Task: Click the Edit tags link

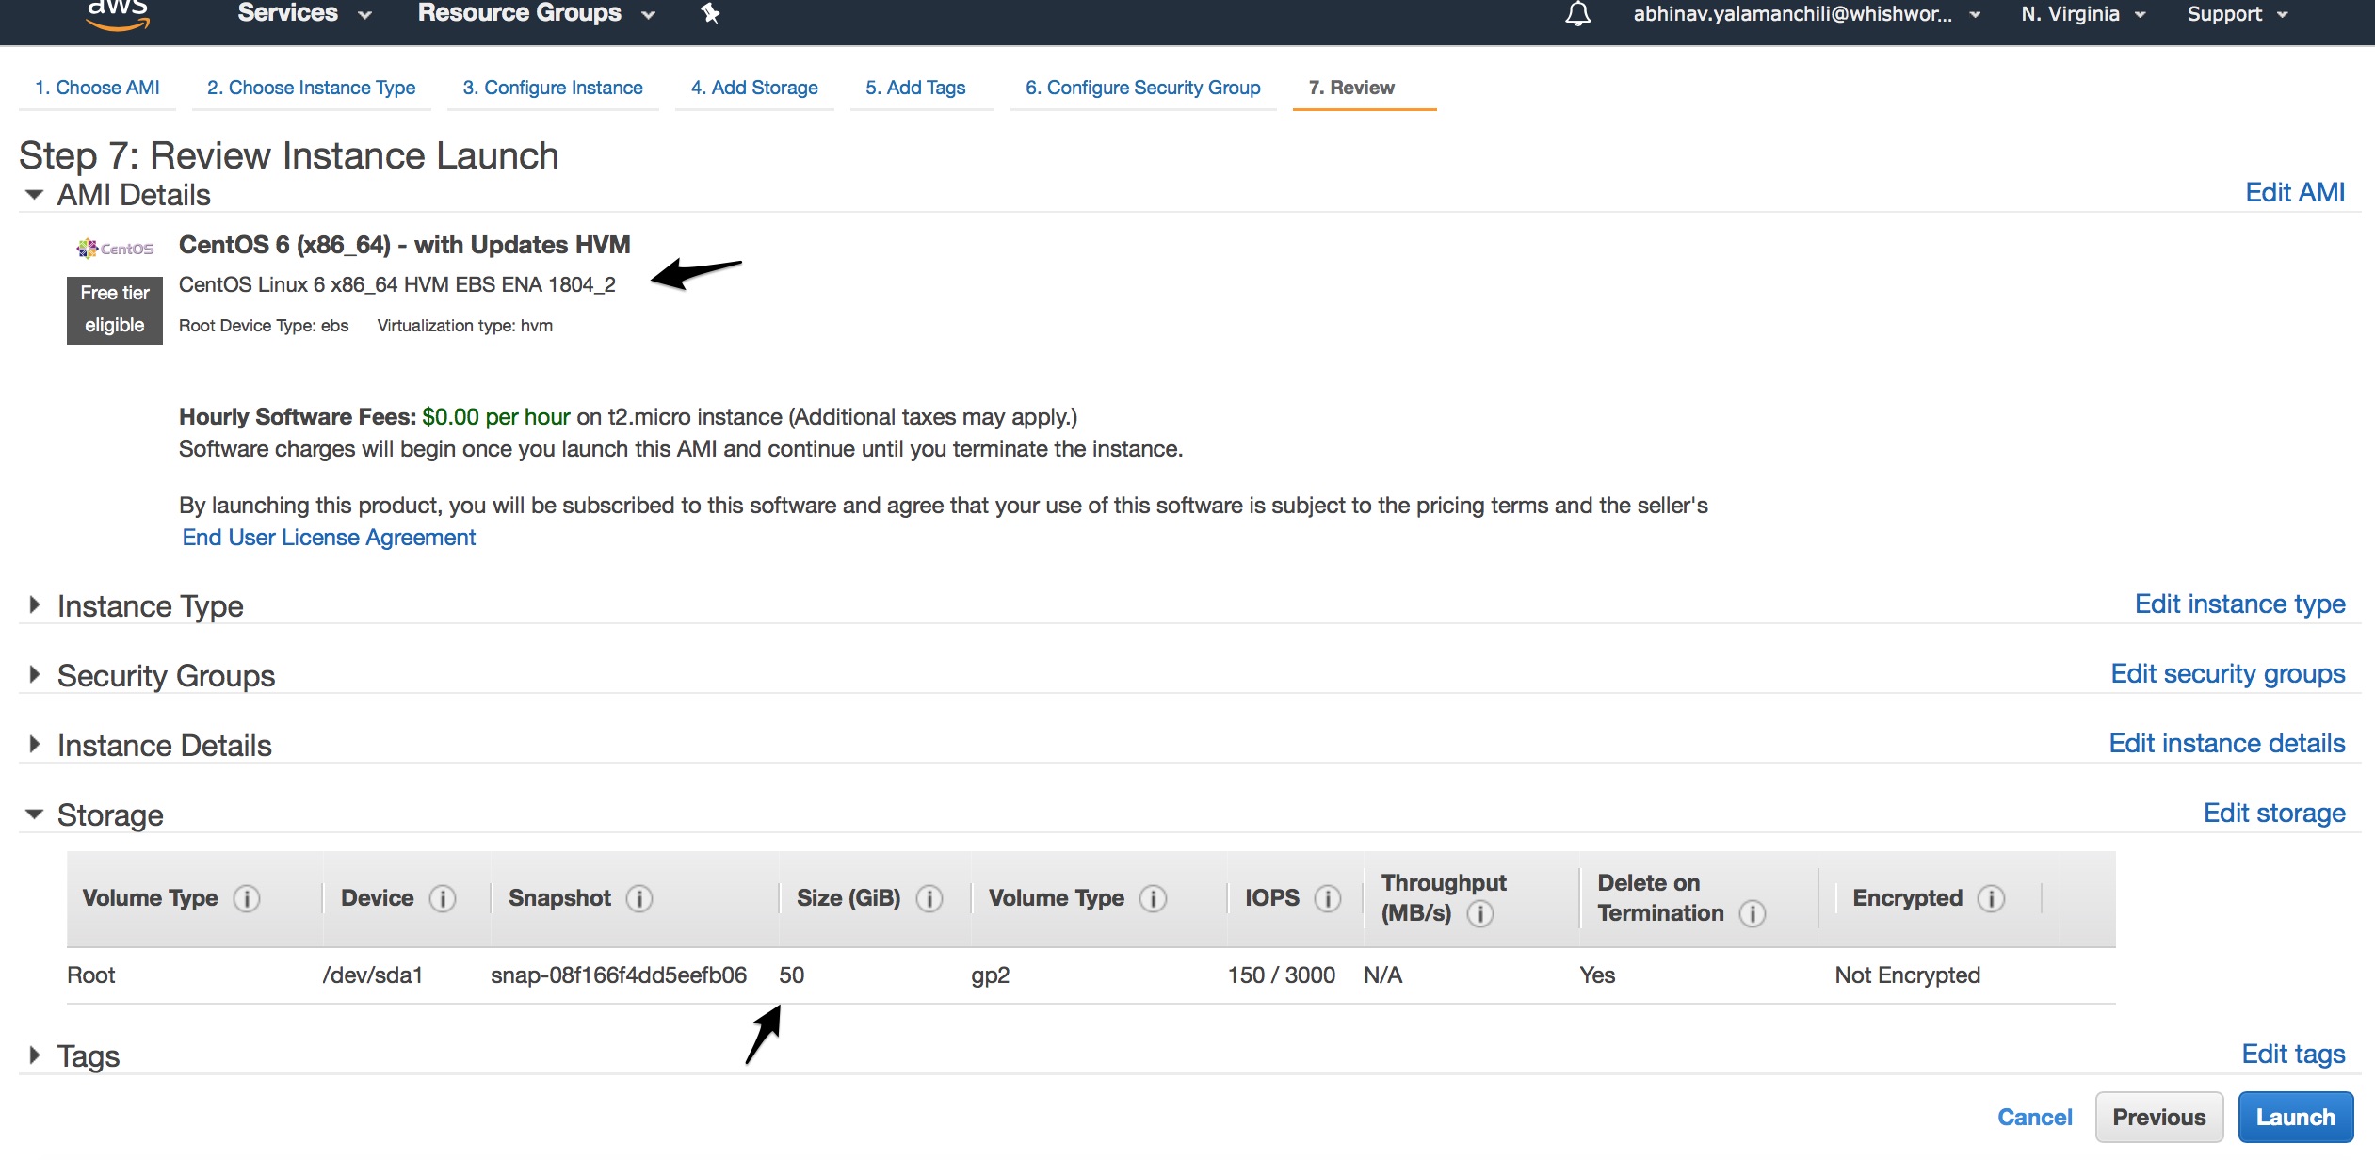Action: click(2293, 1054)
